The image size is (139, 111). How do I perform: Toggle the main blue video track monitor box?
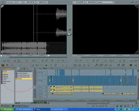point(44,80)
